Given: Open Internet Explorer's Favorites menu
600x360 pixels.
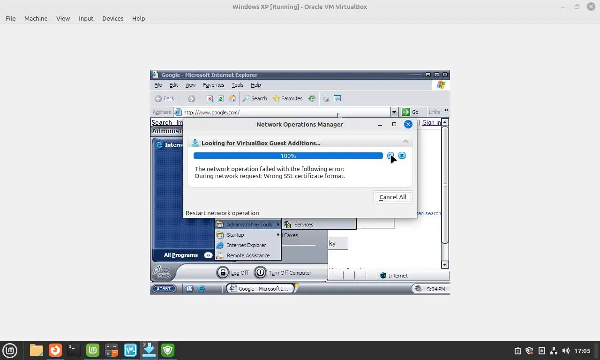Looking at the screenshot, I should pos(213,85).
